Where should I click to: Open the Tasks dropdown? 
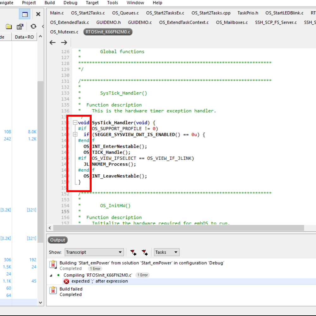tap(167, 252)
